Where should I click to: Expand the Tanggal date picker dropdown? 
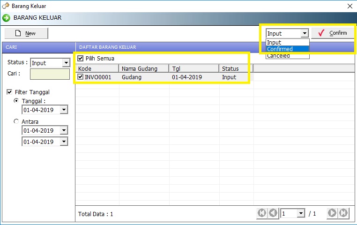pos(64,110)
